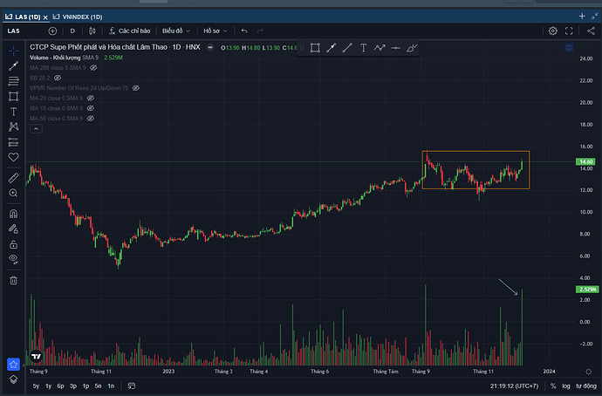Screen dimensions: 602x396
Task: Toggle visibility of BB 20 2 indicator
Action: coord(58,78)
